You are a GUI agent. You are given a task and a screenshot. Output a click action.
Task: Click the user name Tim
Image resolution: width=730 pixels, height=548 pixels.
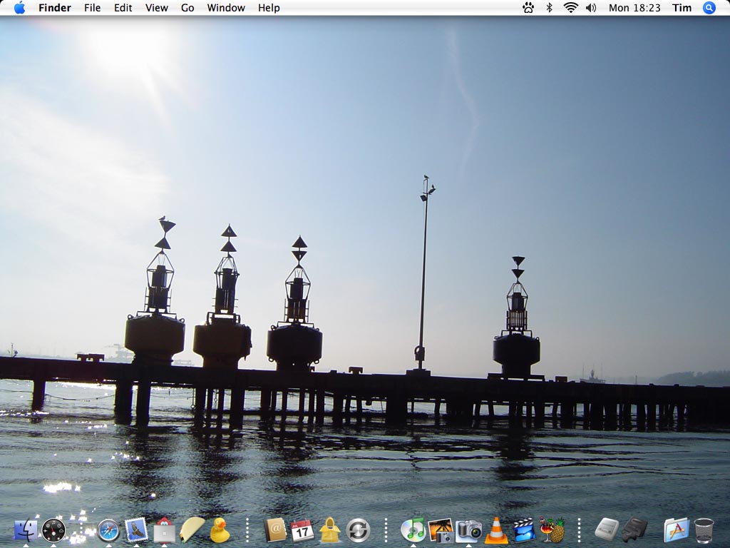click(x=682, y=8)
